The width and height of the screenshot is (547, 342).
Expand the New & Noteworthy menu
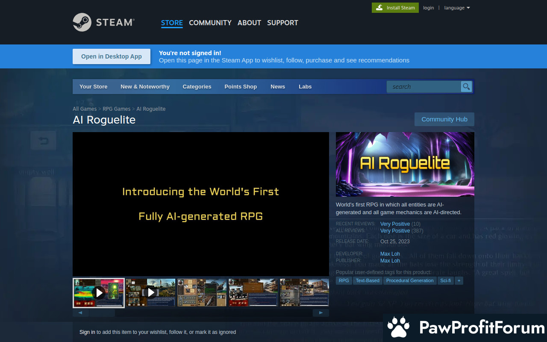coord(145,87)
